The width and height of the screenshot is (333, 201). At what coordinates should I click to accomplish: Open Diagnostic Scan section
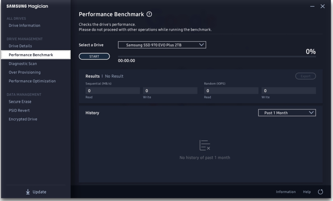23,64
